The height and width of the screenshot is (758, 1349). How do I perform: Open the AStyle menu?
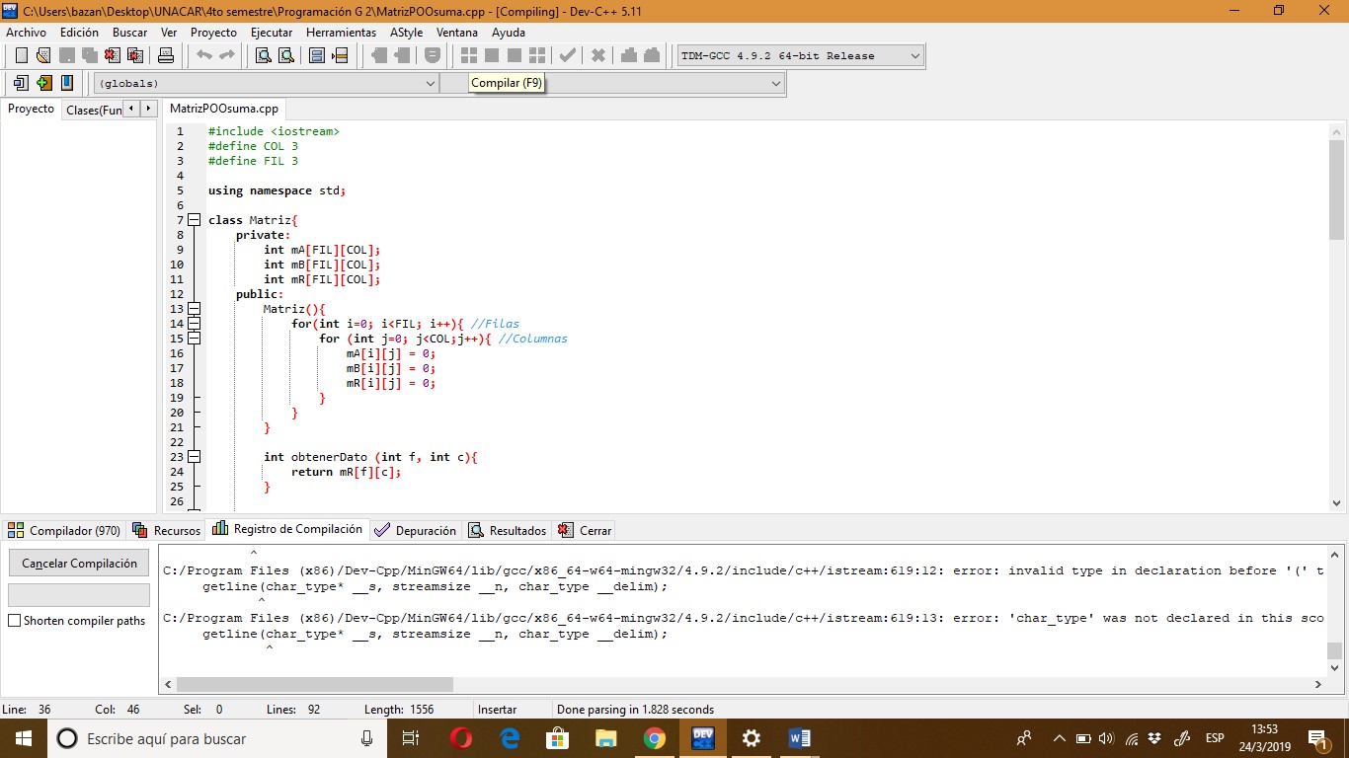tap(406, 33)
